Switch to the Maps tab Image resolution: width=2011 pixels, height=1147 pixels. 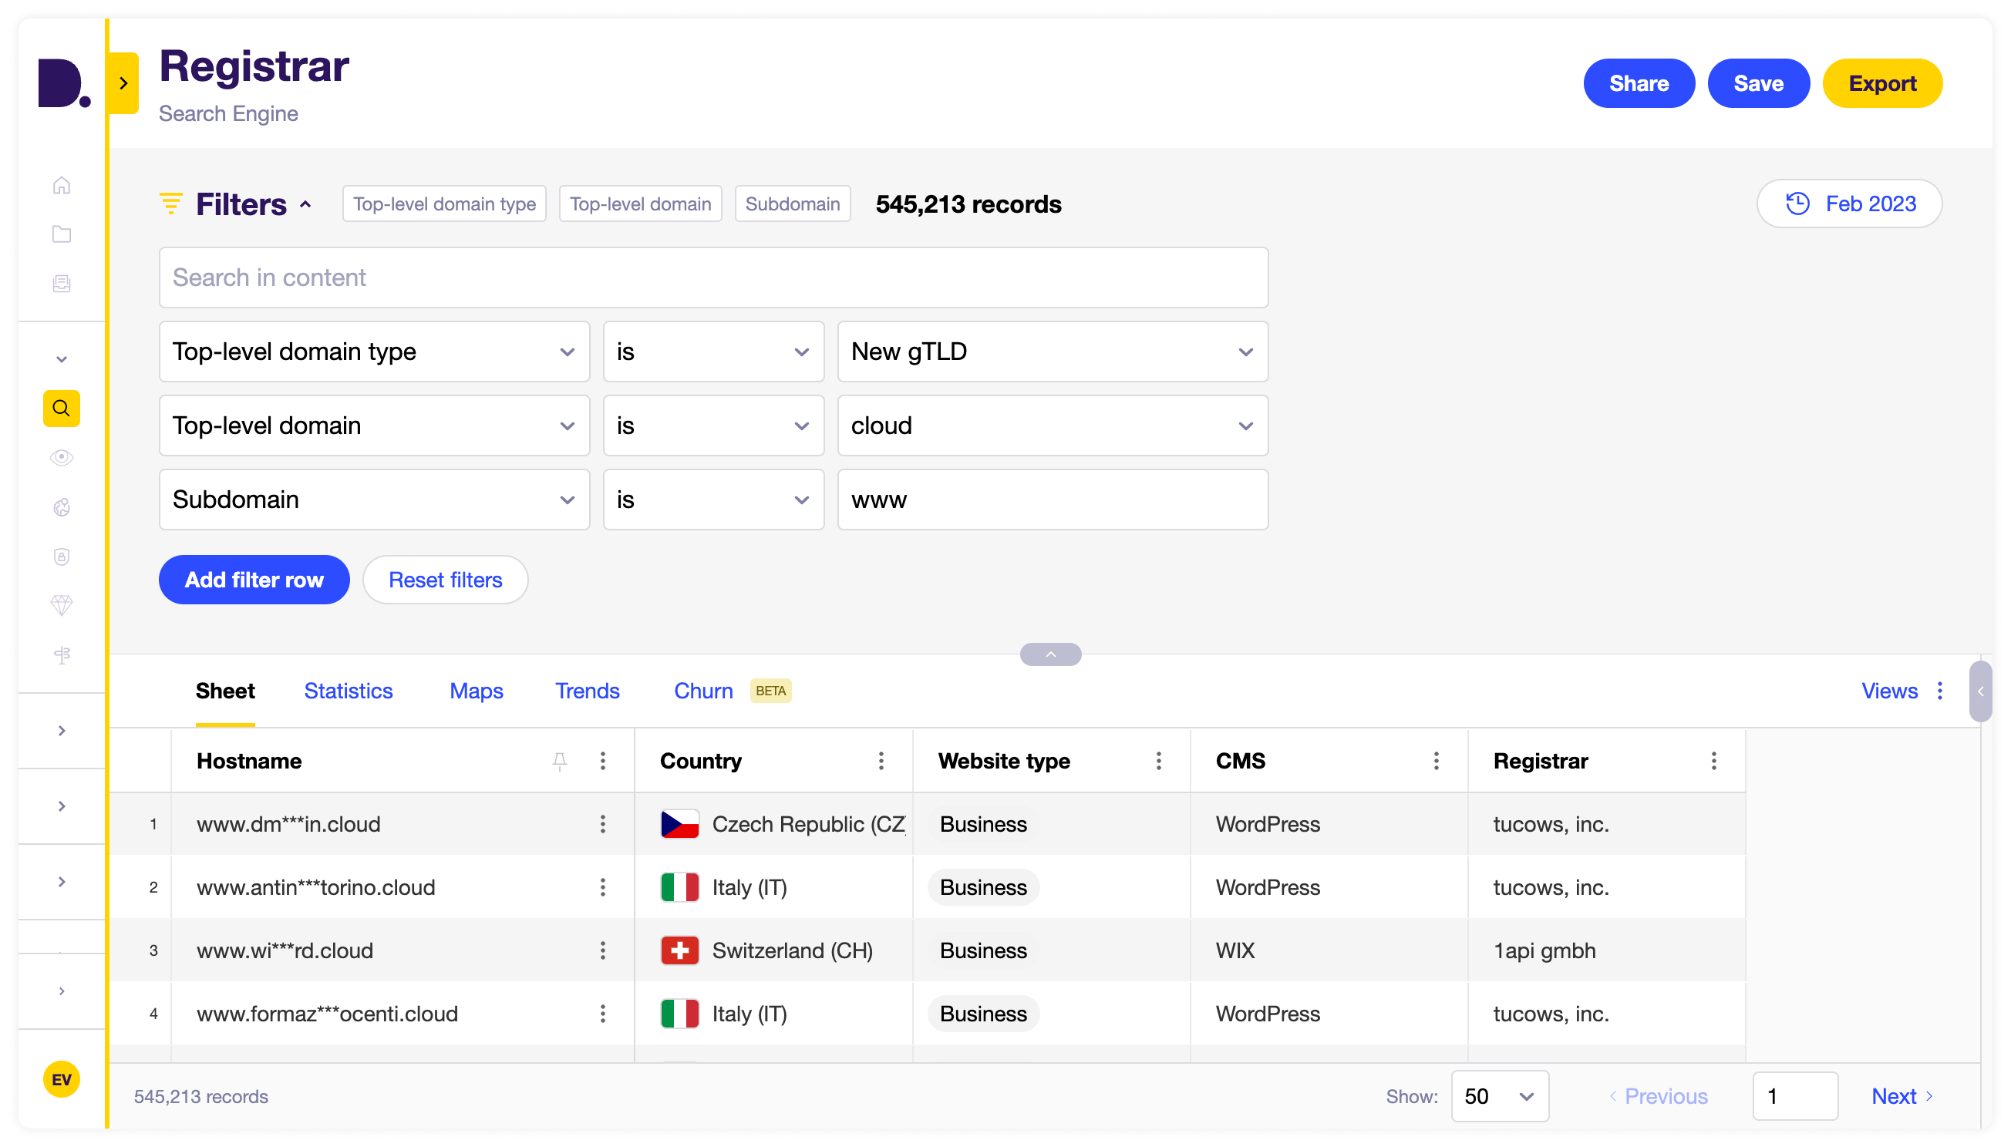tap(477, 690)
